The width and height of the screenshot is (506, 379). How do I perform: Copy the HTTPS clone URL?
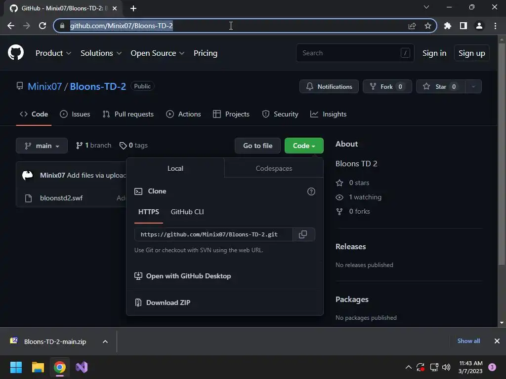303,234
